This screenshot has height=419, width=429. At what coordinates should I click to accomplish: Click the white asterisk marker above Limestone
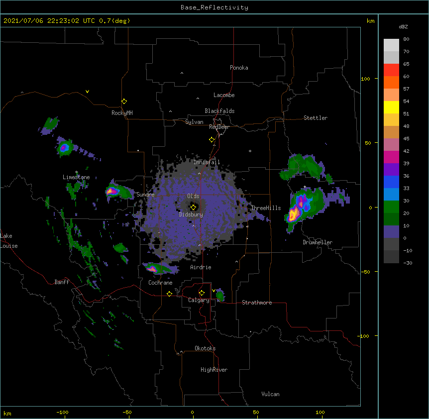pyautogui.click(x=77, y=172)
